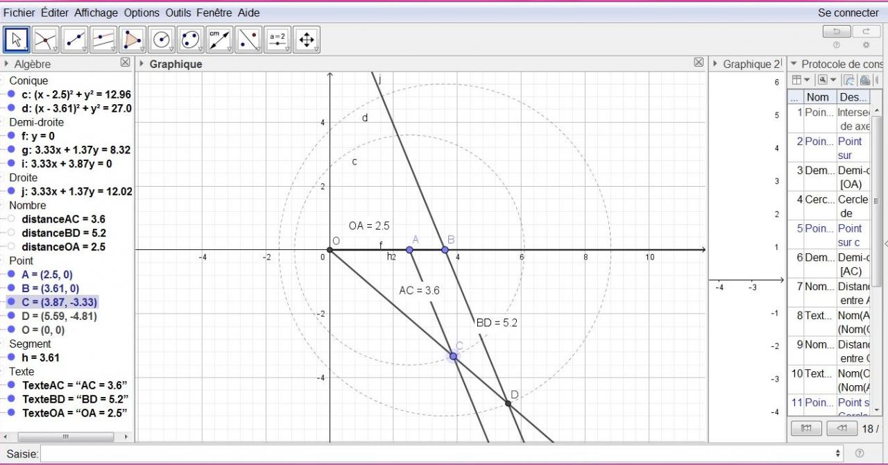Click the protocol options wrench icon
This screenshot has height=465, width=888.
[823, 80]
